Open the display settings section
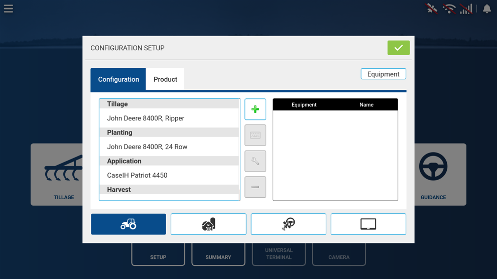497x279 pixels. [368, 224]
